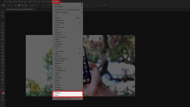This screenshot has height=107, width=190.
Task: Choose Add to Selection mode icon
Action: click(x=19, y=5)
